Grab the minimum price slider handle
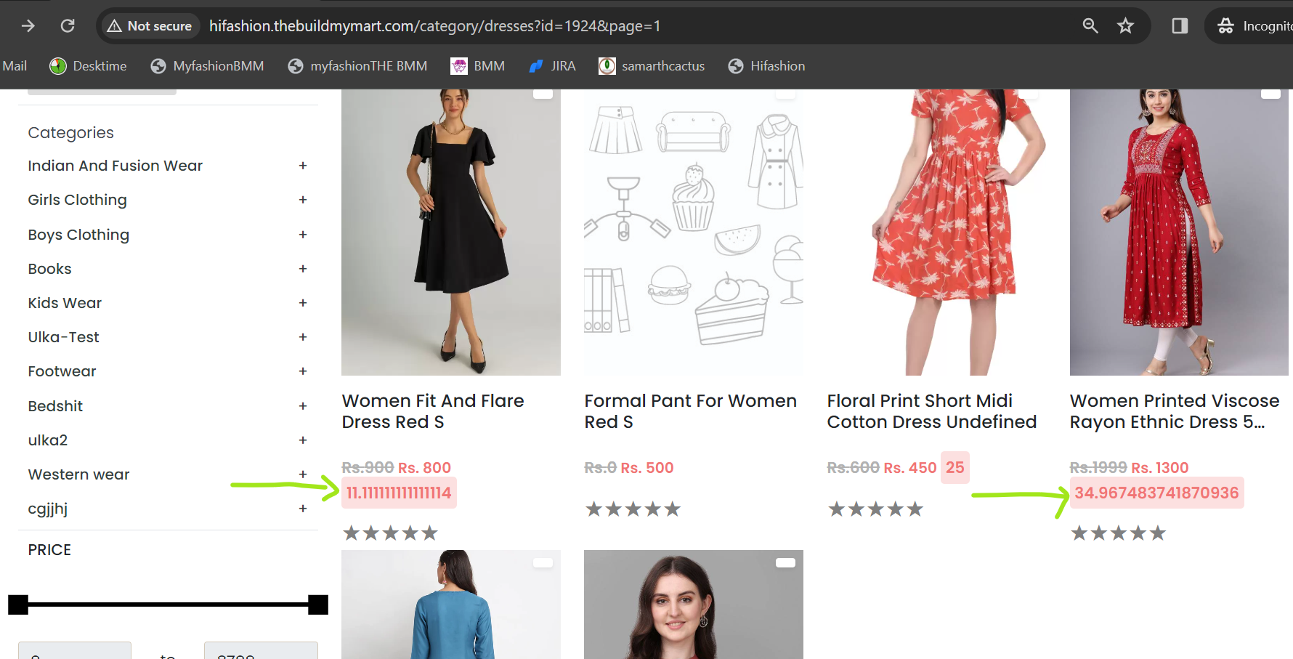 click(x=18, y=605)
